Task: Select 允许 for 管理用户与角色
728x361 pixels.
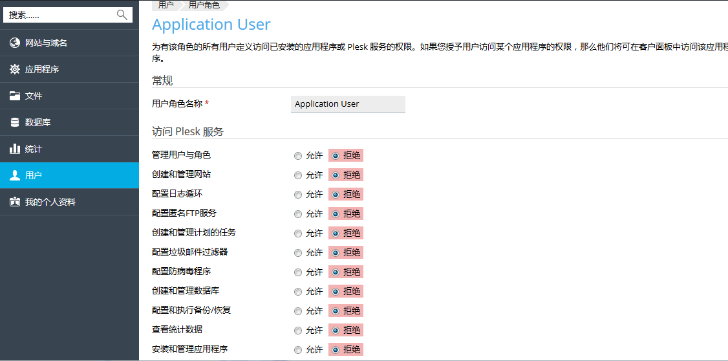Action: click(298, 156)
